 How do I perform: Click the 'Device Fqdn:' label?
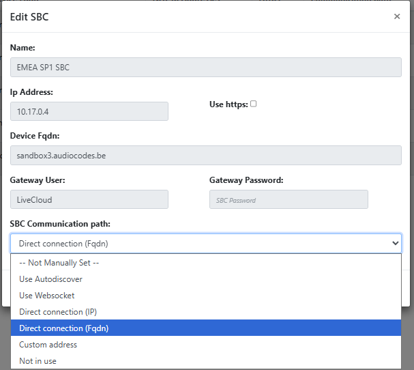point(35,136)
